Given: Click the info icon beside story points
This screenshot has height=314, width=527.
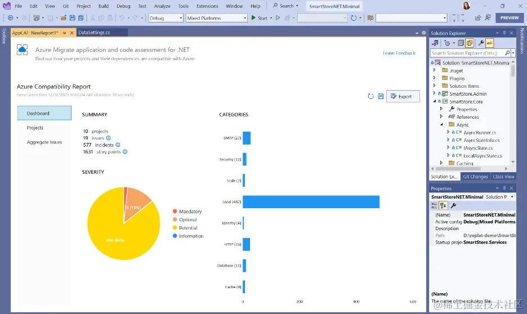Looking at the screenshot, I should tap(125, 151).
